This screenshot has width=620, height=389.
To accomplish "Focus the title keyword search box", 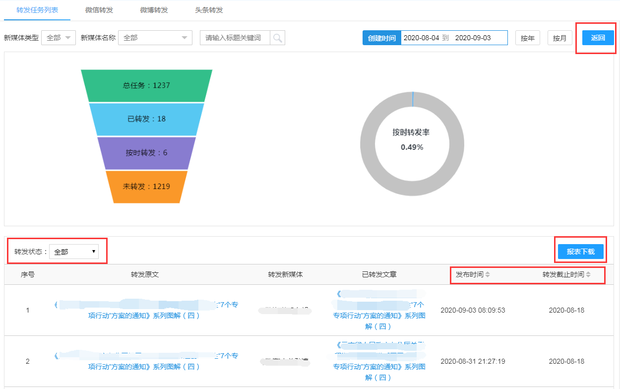I will coord(235,38).
